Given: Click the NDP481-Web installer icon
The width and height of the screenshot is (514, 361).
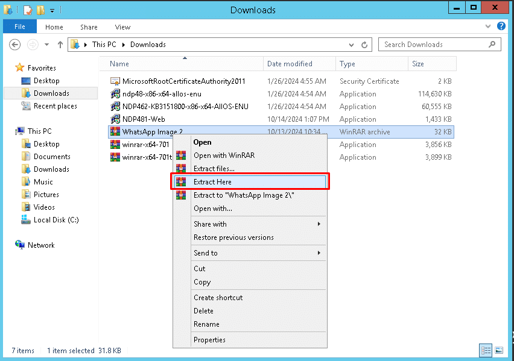Looking at the screenshot, I should (x=115, y=119).
